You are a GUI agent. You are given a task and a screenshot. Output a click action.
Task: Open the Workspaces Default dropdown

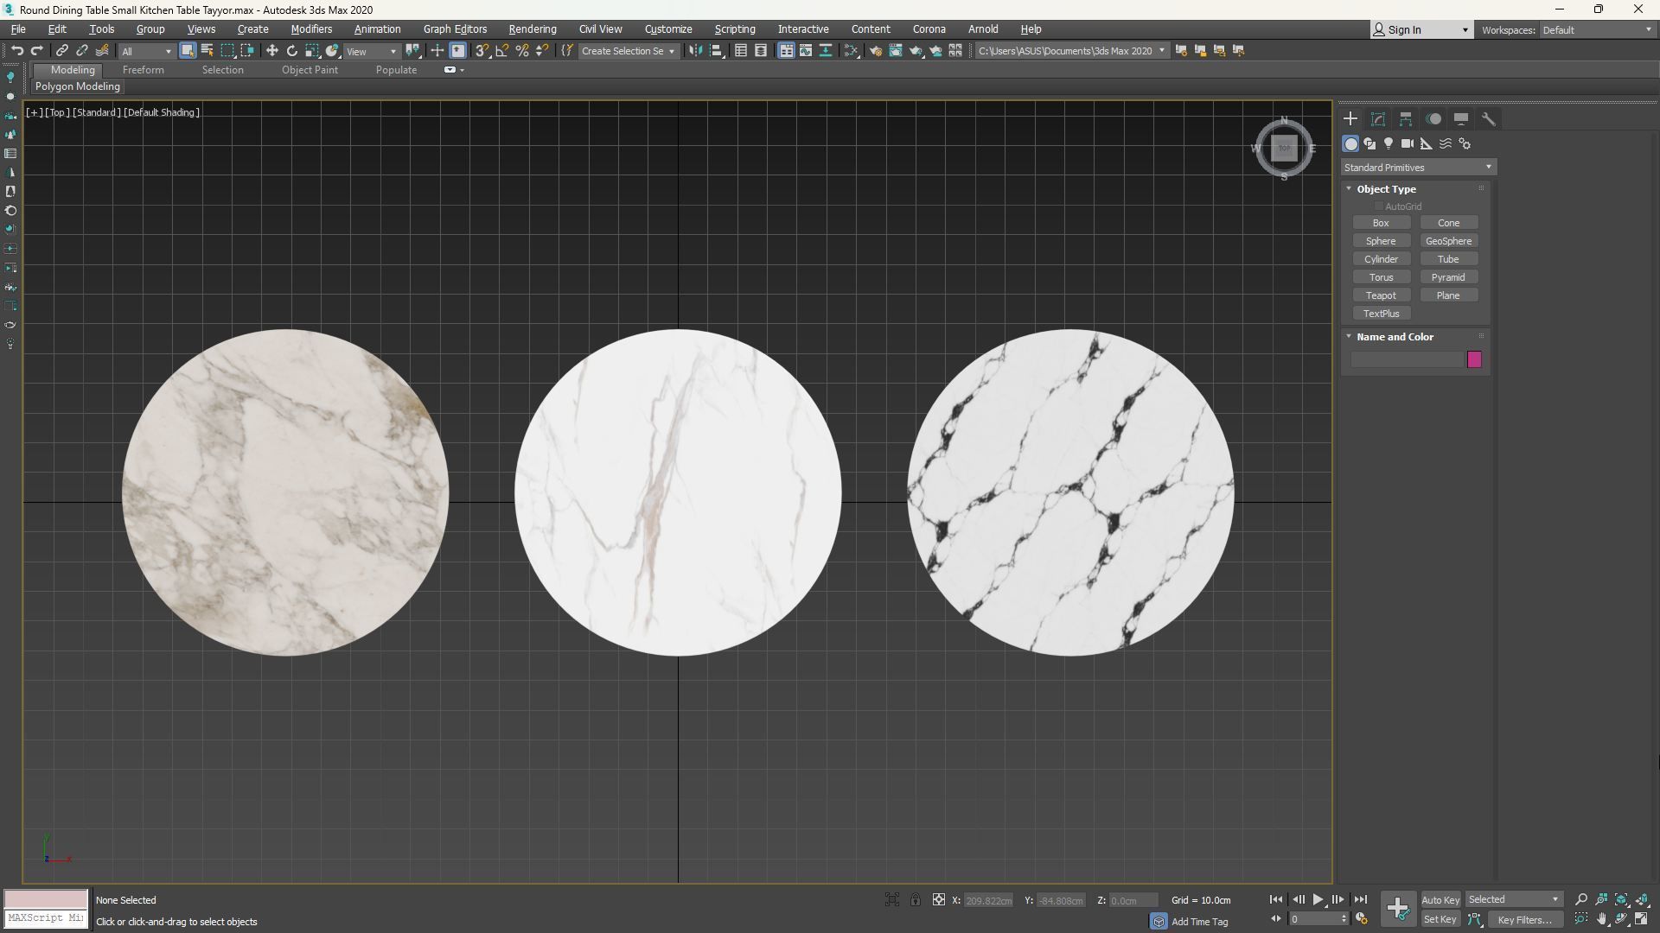coord(1597,30)
